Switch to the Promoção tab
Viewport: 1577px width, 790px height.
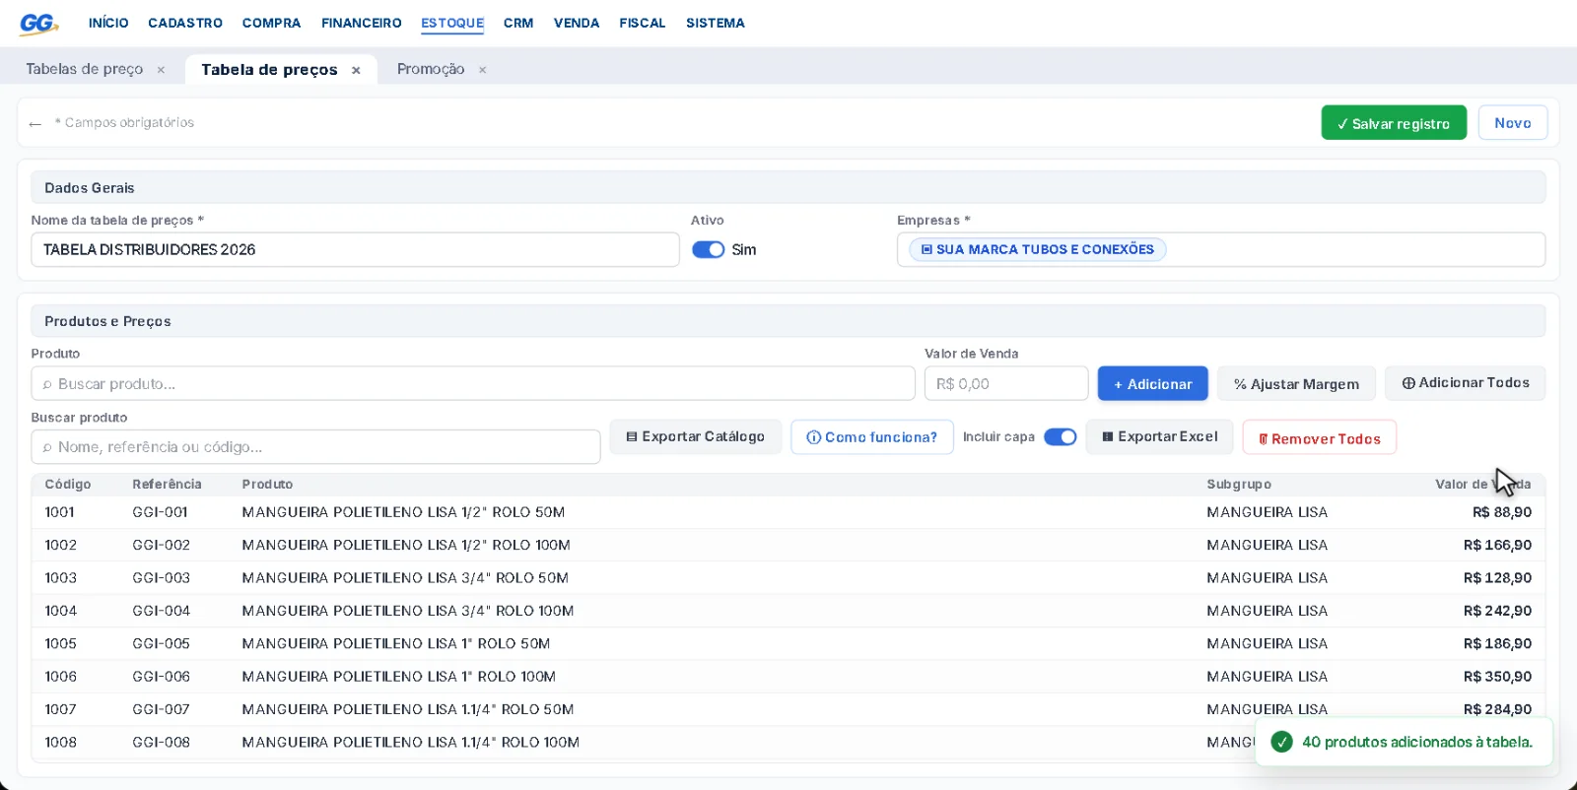click(x=431, y=69)
